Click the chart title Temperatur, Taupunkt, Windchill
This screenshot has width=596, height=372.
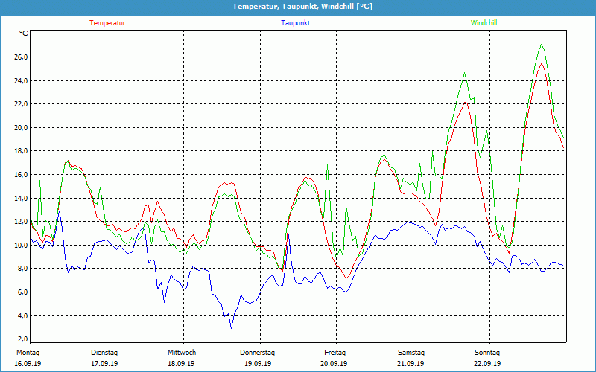coord(302,7)
